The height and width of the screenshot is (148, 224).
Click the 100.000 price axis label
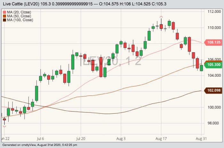[214, 107]
